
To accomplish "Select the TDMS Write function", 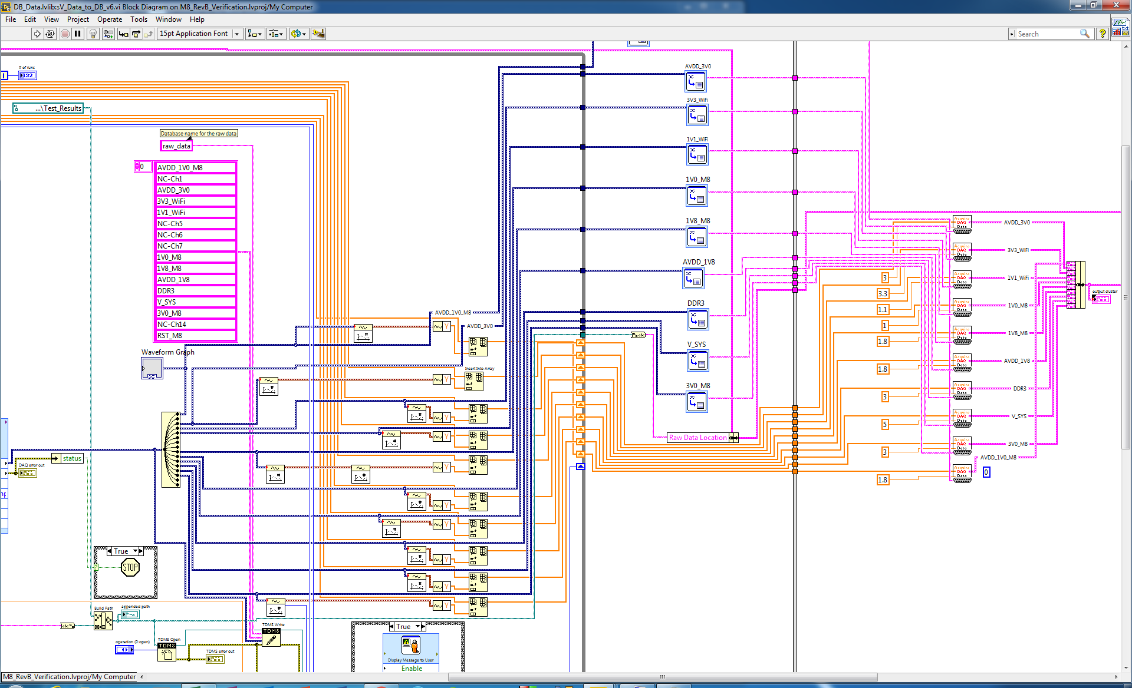I will click(x=271, y=637).
